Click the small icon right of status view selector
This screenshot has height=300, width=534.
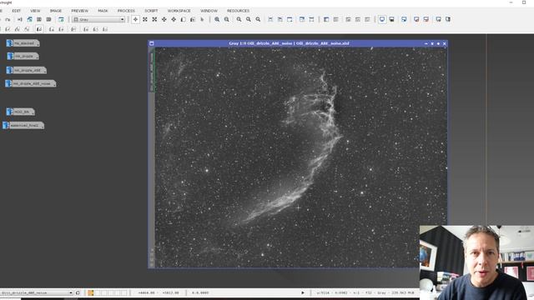click(x=78, y=292)
